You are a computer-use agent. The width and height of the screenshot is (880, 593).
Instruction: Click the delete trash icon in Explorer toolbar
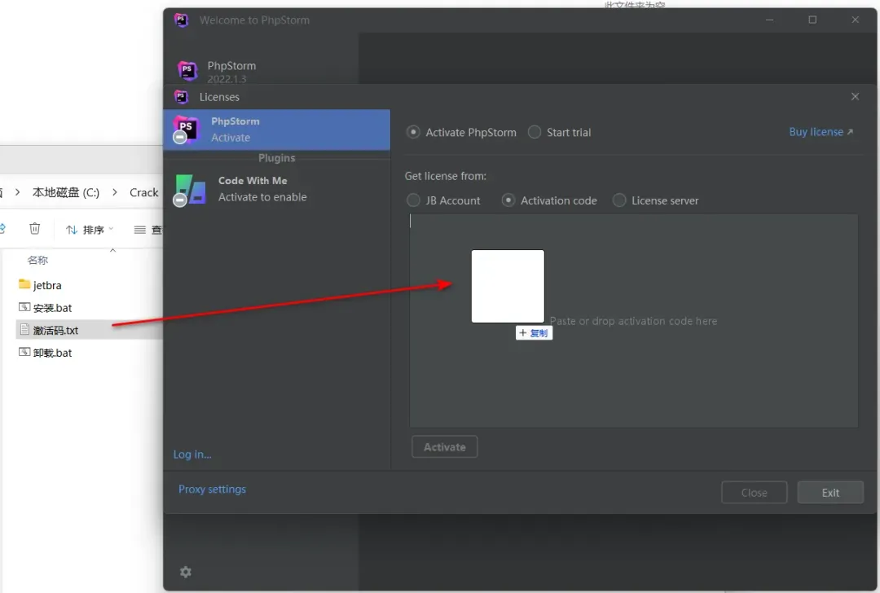35,228
